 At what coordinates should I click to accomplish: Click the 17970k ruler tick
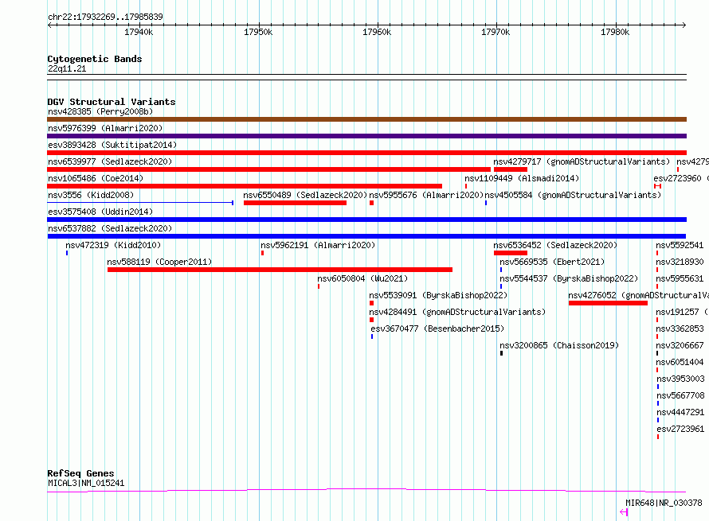[496, 32]
